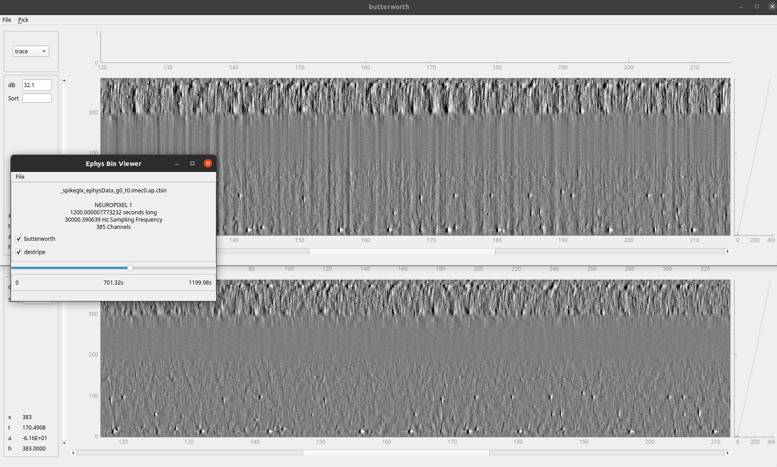Click the 385 Channels text
This screenshot has height=467, width=777.
114,227
